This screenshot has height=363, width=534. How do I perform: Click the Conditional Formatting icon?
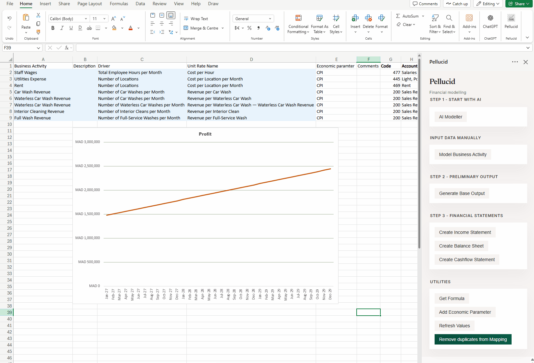299,18
